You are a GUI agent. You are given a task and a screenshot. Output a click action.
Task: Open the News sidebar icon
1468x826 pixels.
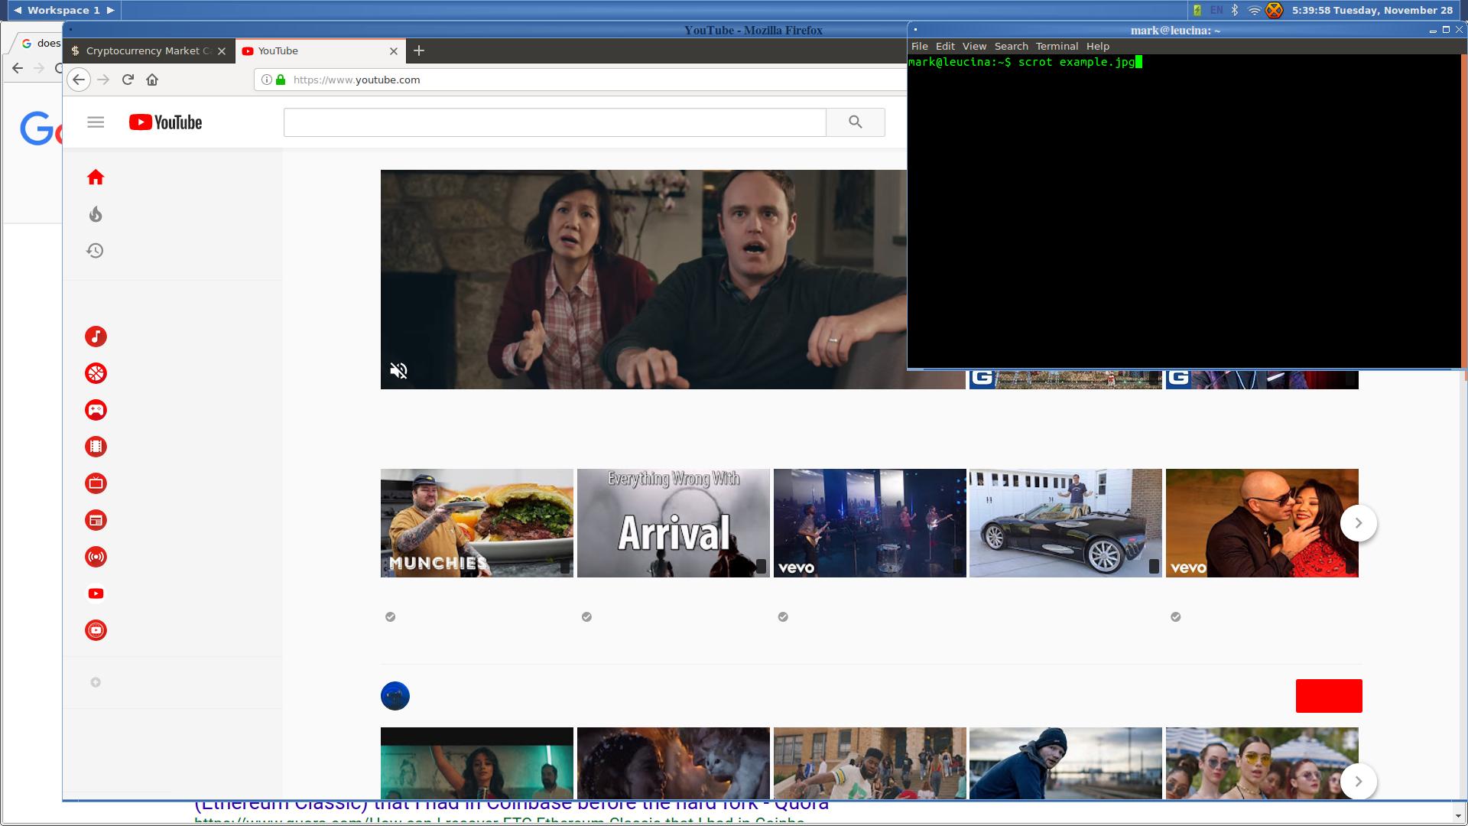click(96, 520)
